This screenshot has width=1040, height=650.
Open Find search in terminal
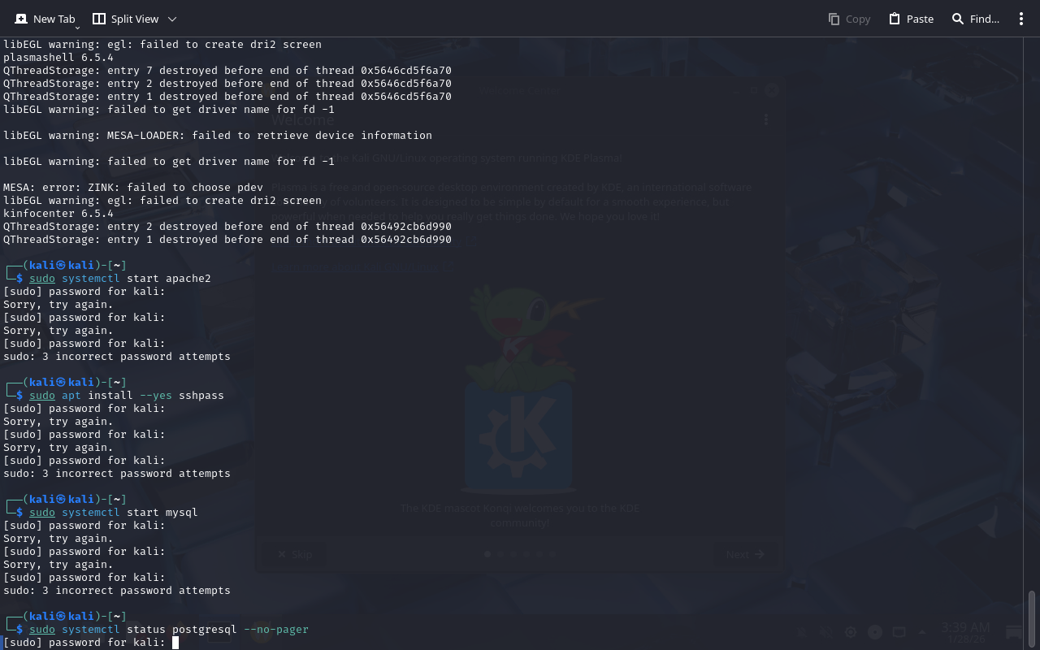975,19
